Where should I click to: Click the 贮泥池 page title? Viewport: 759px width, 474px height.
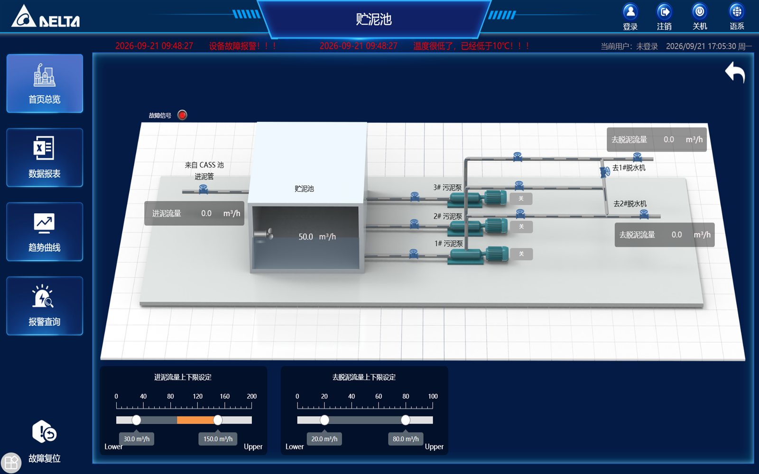click(374, 19)
